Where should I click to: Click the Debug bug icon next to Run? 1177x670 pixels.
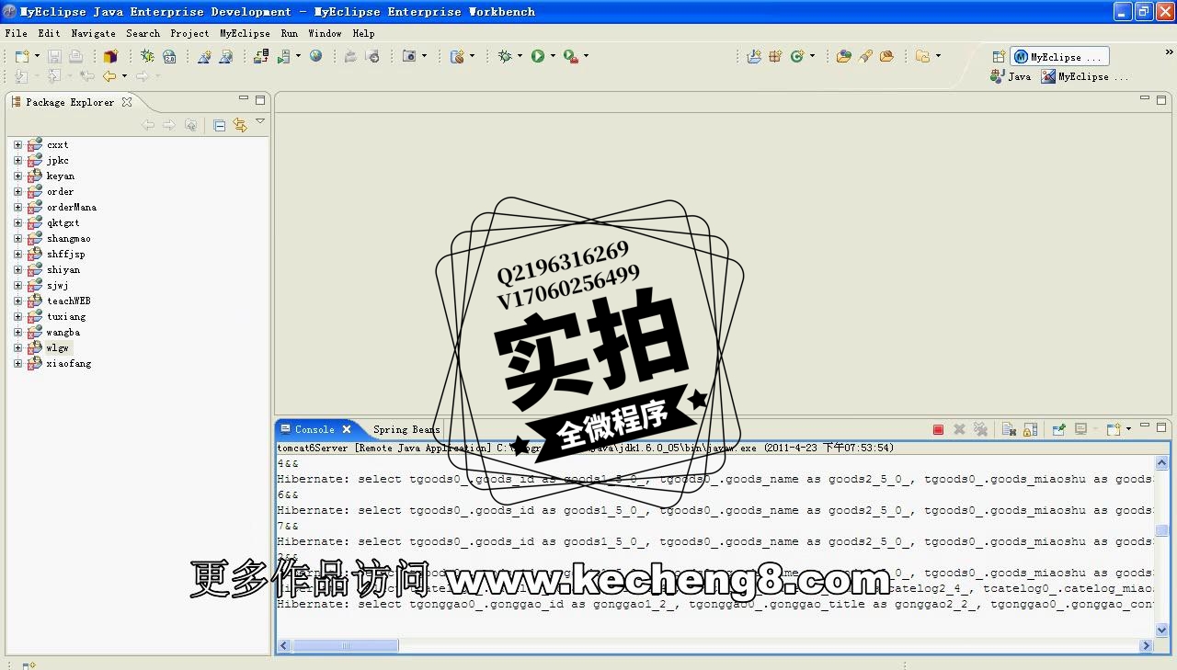point(505,56)
